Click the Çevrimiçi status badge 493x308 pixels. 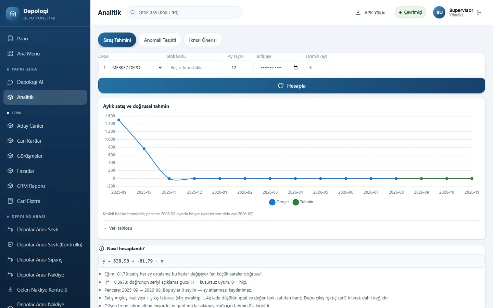[x=410, y=12]
